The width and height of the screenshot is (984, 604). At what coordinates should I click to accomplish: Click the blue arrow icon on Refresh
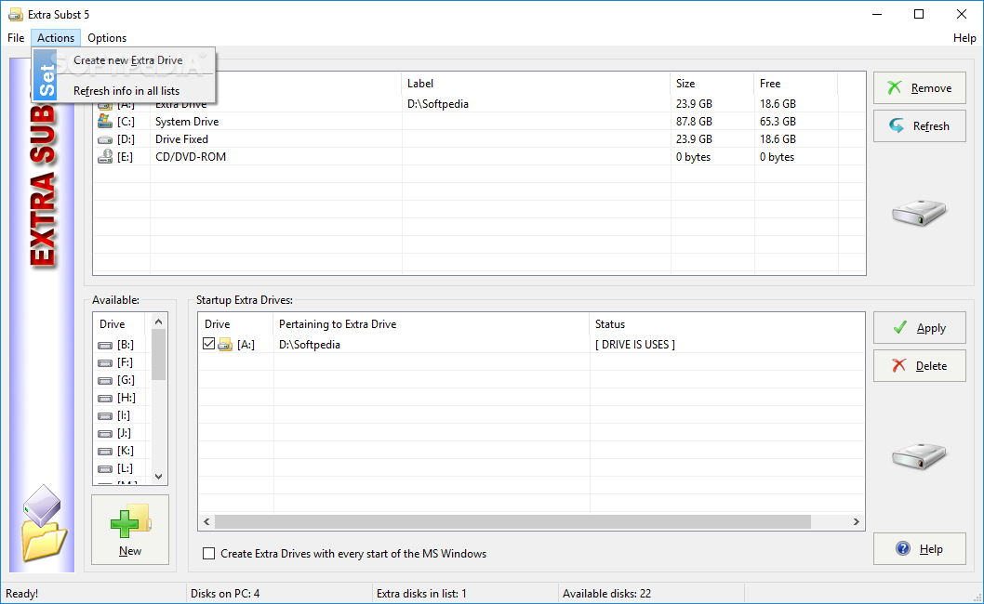point(897,125)
